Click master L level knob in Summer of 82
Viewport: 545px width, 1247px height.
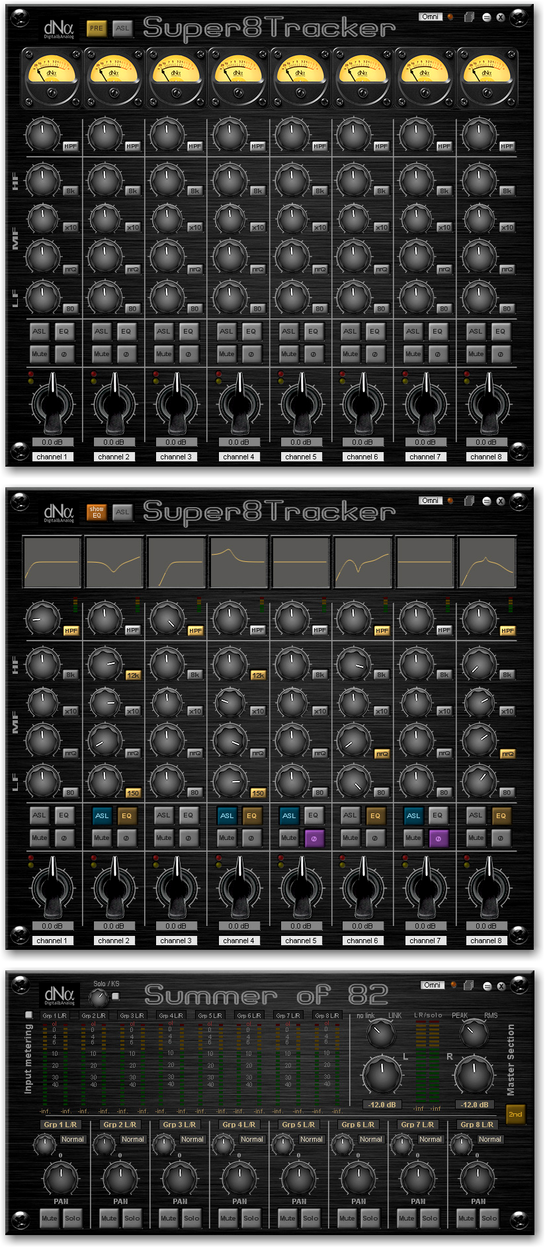pos(382,1075)
